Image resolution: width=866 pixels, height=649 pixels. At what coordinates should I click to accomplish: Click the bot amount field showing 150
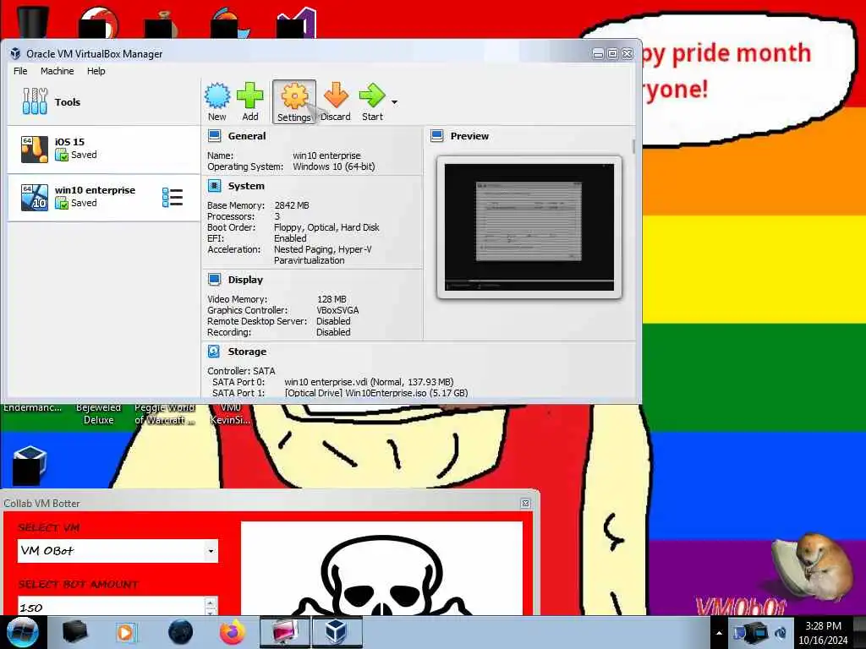(111, 607)
